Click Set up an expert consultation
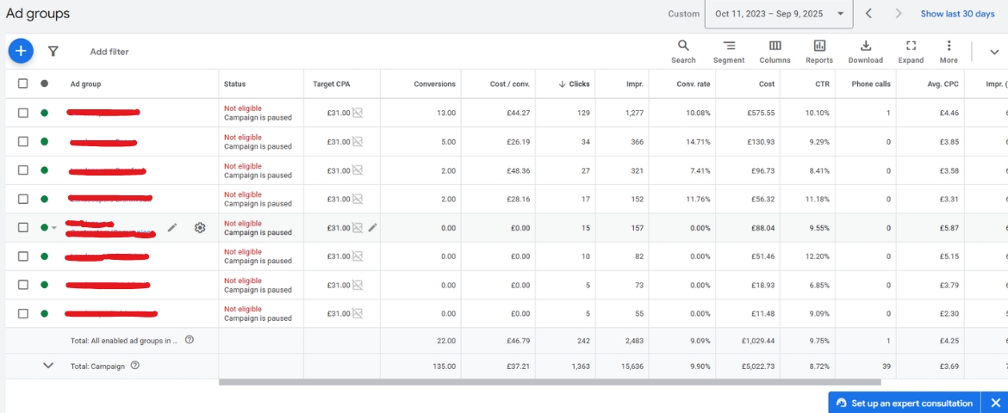Image resolution: width=1008 pixels, height=413 pixels. point(905,403)
